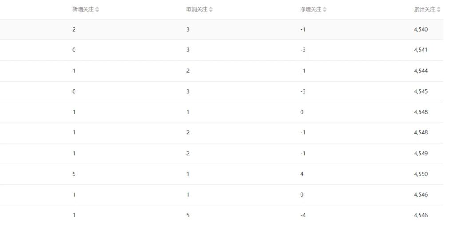Click the value 5 under 取消关注
Screen dimensions: 456x225
(188, 215)
